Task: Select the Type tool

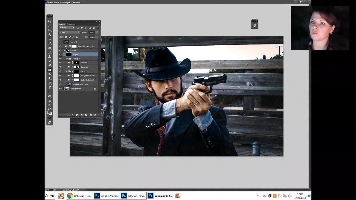Action: point(50,87)
